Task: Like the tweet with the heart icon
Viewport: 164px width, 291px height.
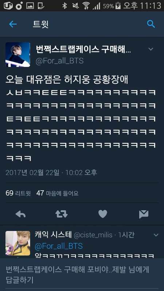Action: [103, 214]
